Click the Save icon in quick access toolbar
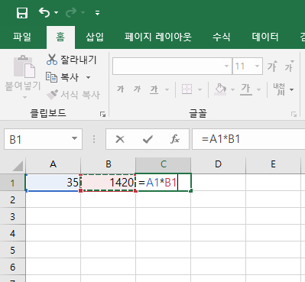 22,13
